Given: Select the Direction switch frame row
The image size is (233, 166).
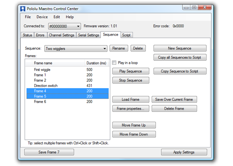Looking at the screenshot, I should coord(46,86).
